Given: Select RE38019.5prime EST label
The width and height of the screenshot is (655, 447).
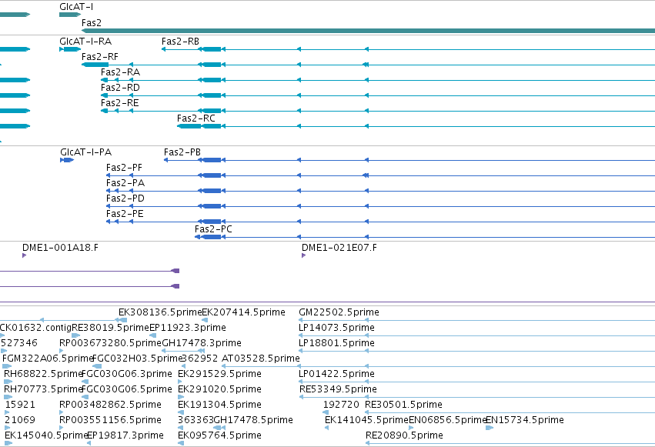Looking at the screenshot, I should click(x=110, y=328).
